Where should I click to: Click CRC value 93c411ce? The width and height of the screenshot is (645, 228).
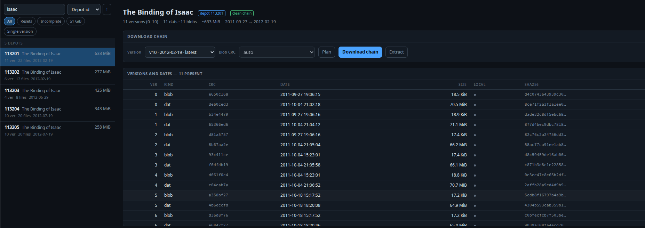pyautogui.click(x=218, y=155)
